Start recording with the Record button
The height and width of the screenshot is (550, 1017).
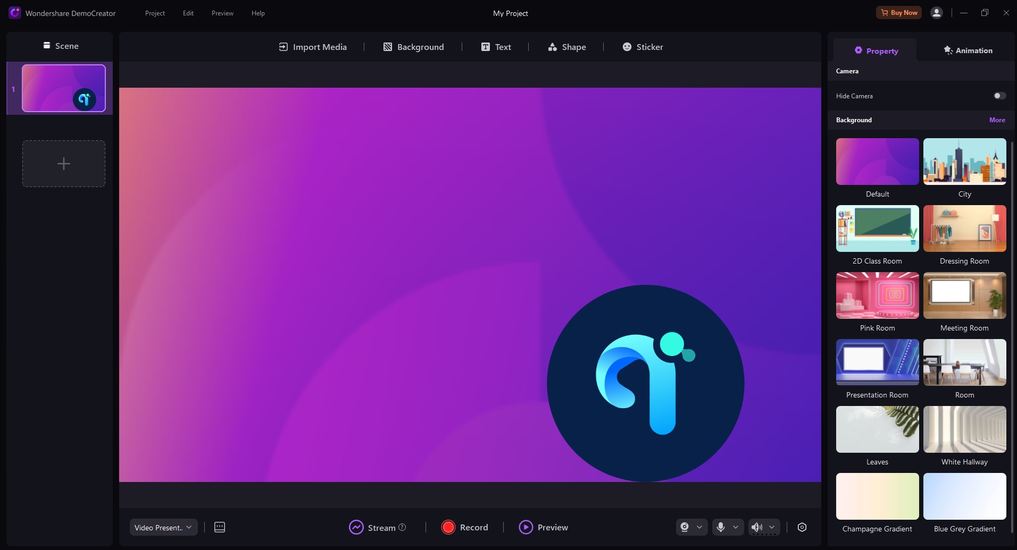click(464, 527)
